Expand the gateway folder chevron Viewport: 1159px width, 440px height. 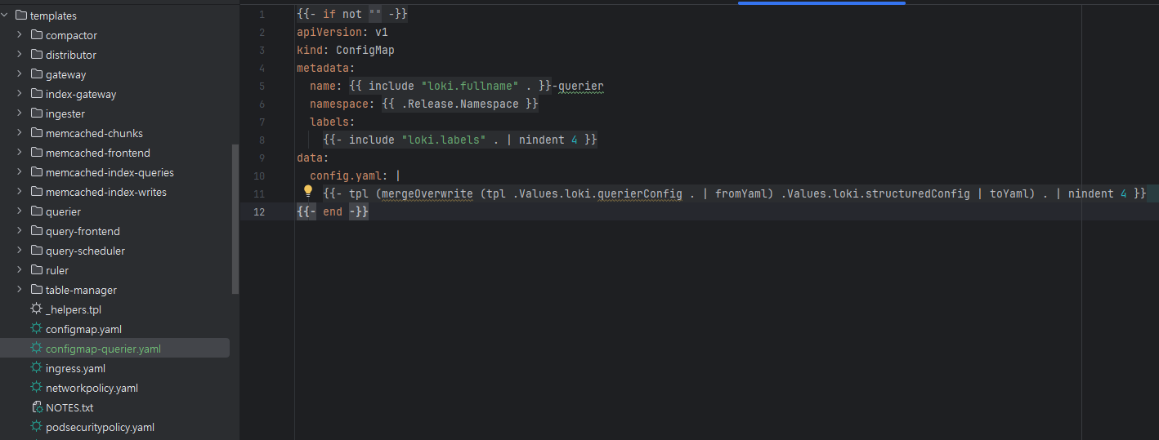(x=20, y=74)
